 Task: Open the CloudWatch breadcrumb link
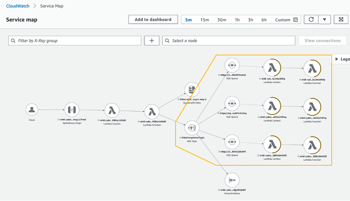click(x=18, y=6)
